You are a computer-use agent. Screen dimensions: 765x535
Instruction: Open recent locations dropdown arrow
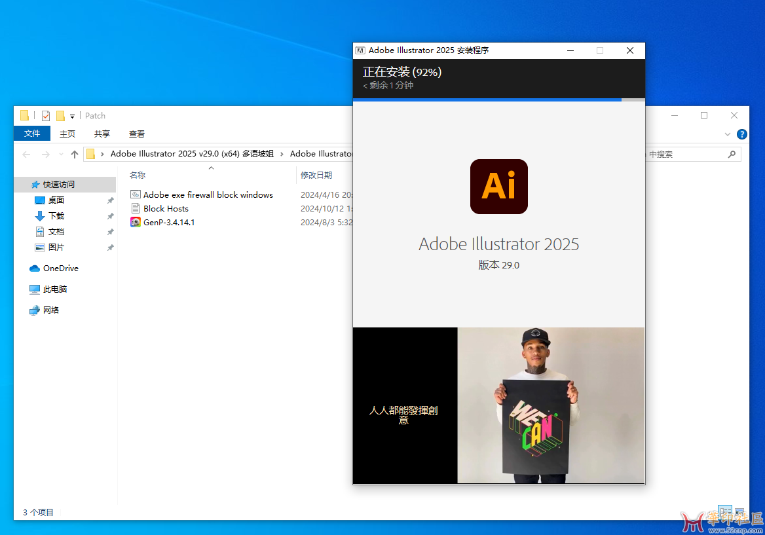(61, 154)
